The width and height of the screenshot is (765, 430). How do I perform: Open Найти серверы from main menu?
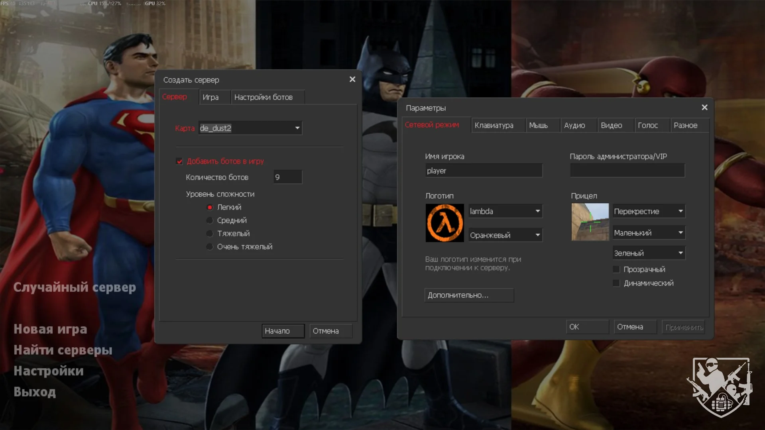point(63,350)
